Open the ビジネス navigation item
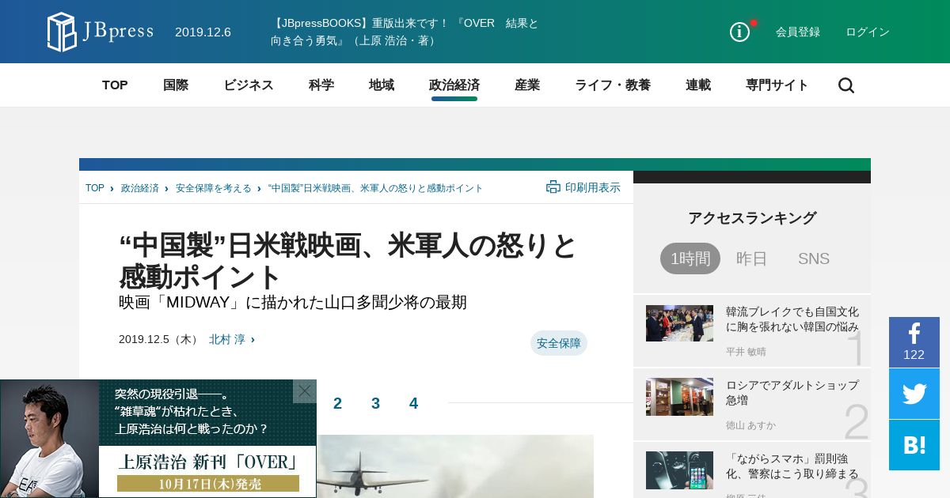This screenshot has height=498, width=950. [x=249, y=85]
